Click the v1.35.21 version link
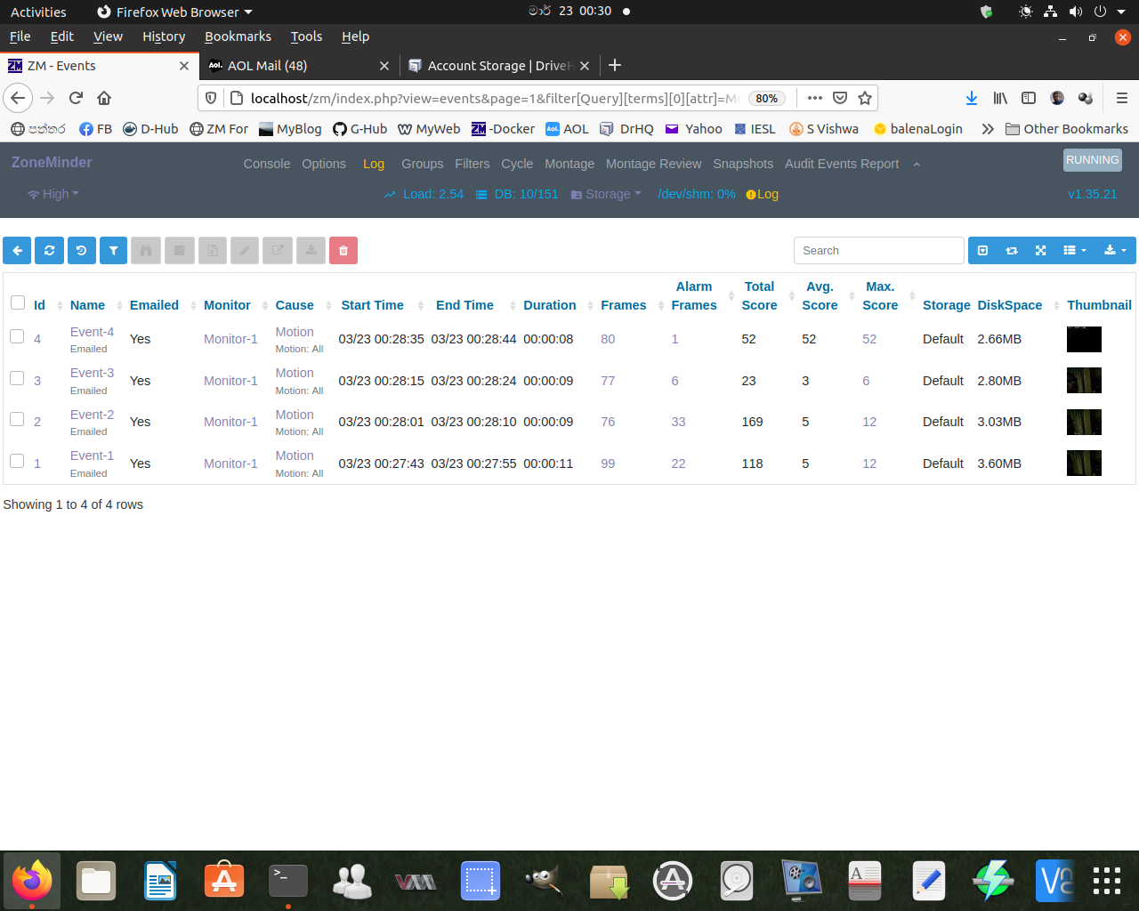Viewport: 1139px width, 911px height. 1093,194
